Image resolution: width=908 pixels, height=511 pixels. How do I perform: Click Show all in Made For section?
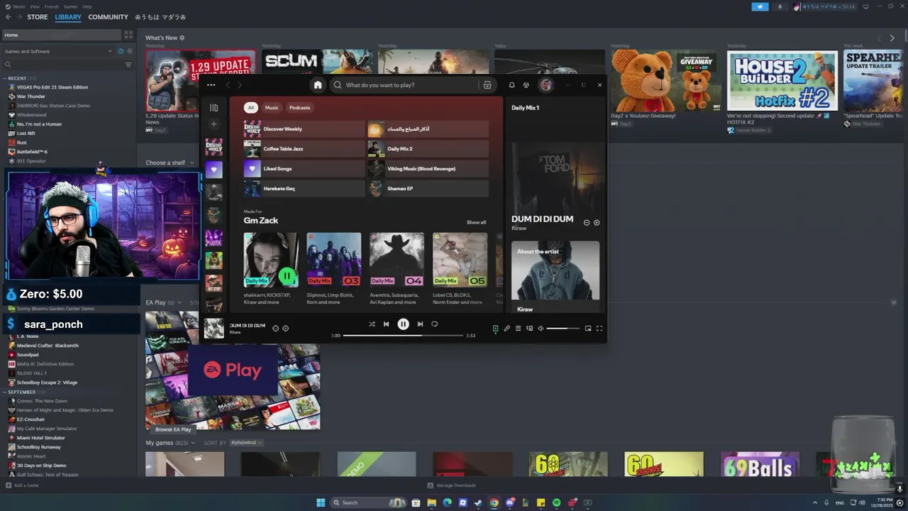click(x=476, y=222)
